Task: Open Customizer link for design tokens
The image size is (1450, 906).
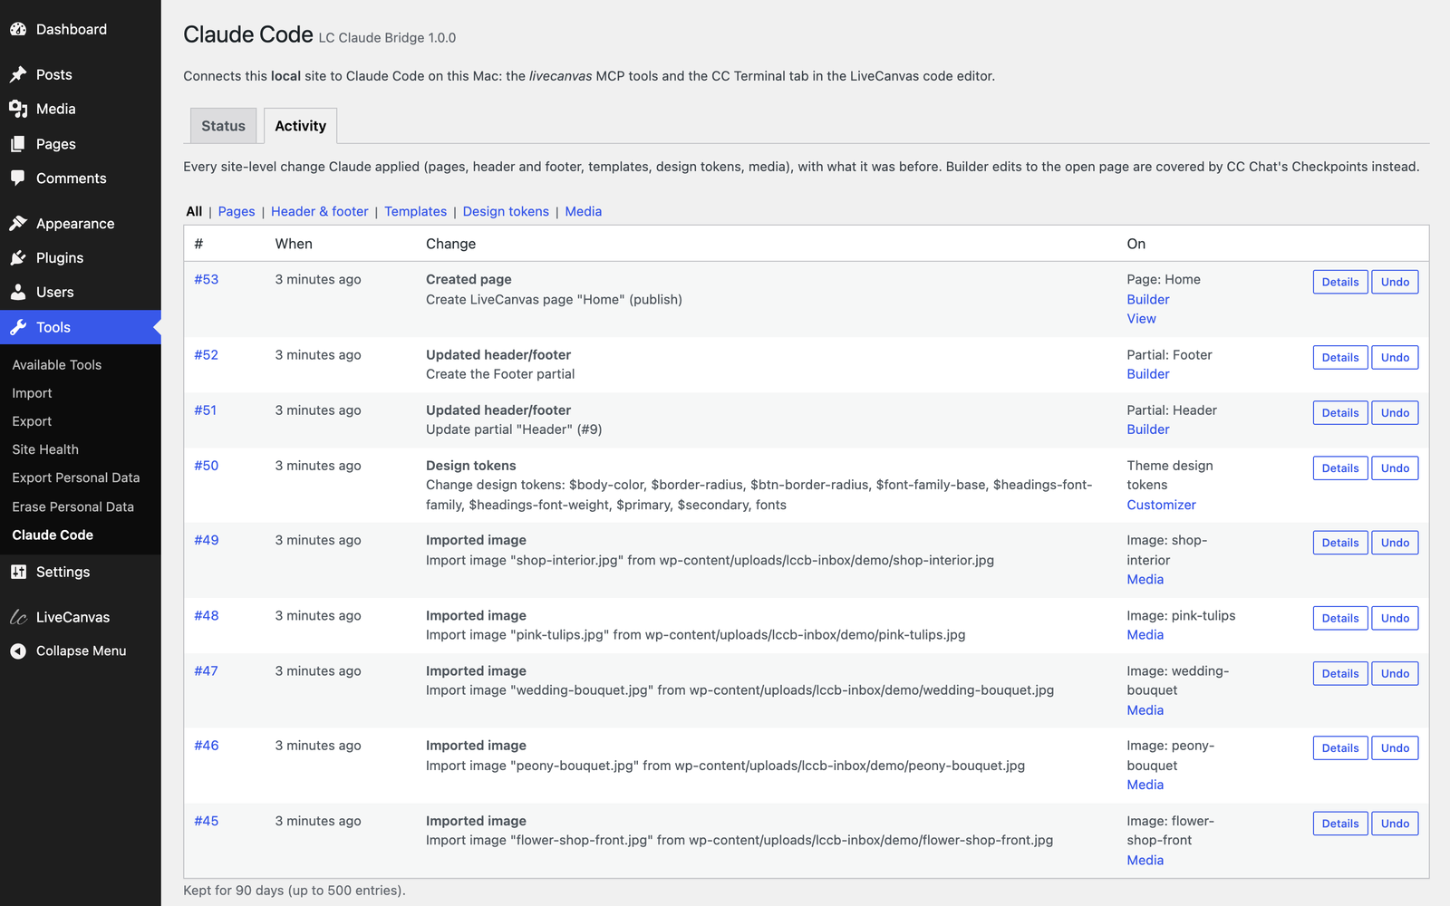Action: 1162,505
